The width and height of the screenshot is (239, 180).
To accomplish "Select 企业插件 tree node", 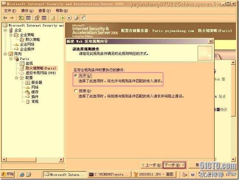I will [x=27, y=49].
